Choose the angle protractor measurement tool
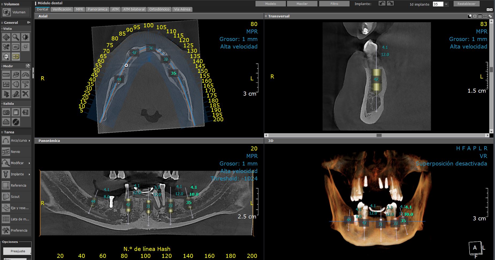The height and width of the screenshot is (260, 495). 25,75
